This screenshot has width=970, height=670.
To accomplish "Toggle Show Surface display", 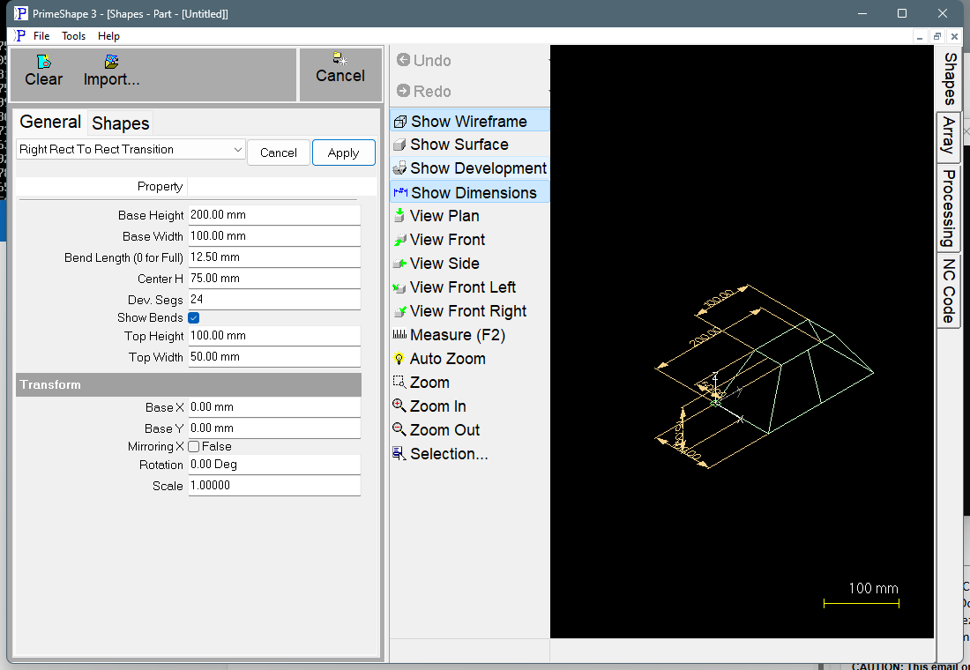I will pos(469,145).
